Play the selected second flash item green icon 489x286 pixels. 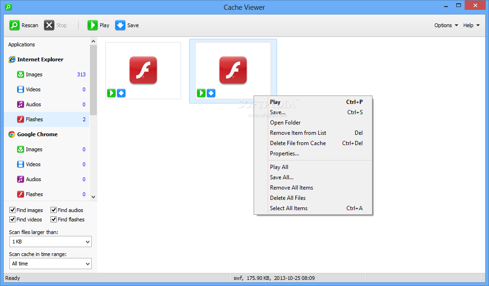pyautogui.click(x=201, y=93)
